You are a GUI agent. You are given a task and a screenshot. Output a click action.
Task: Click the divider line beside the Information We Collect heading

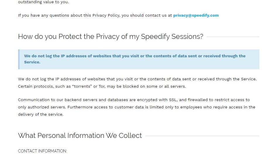point(202,136)
